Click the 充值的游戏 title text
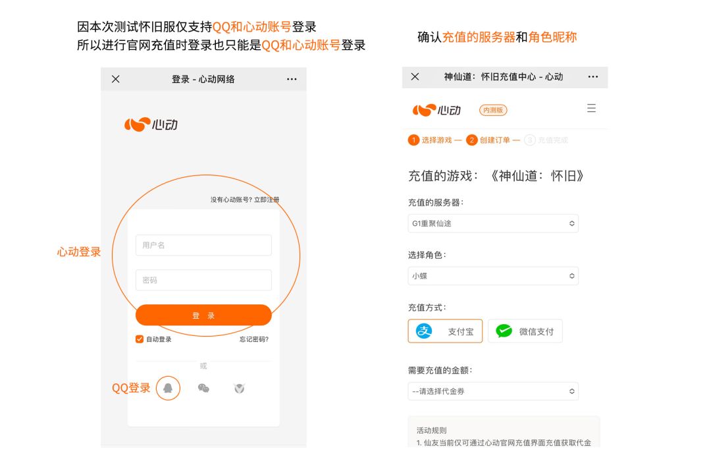Screen dimensions: 711x469 pyautogui.click(x=496, y=176)
